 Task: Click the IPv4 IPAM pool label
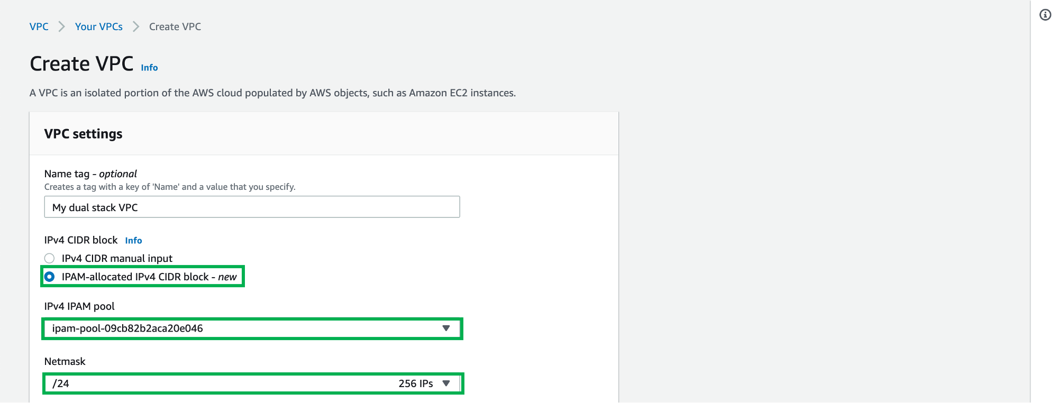pyautogui.click(x=79, y=306)
